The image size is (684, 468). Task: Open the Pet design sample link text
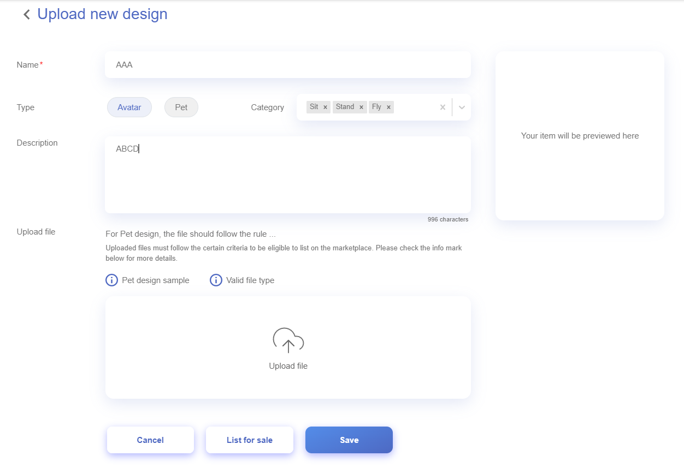click(x=155, y=280)
